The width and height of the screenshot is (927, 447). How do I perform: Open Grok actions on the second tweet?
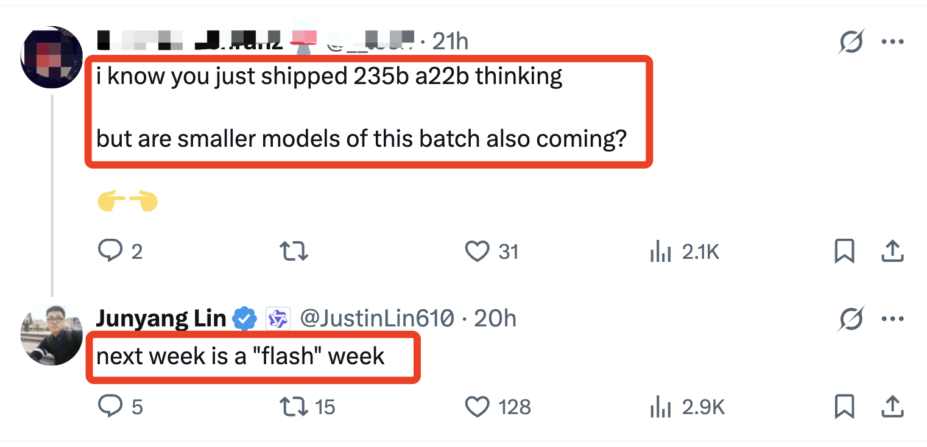[851, 319]
